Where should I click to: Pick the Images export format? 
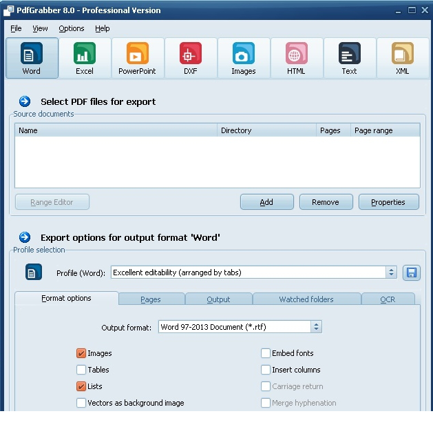[x=244, y=58]
